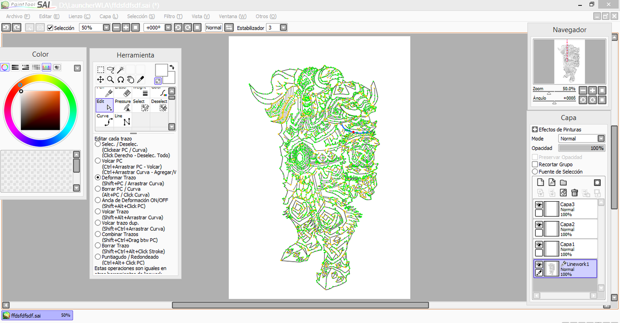This screenshot has height=323, width=620.
Task: Choose the Edit linework tool
Action: [x=105, y=105]
